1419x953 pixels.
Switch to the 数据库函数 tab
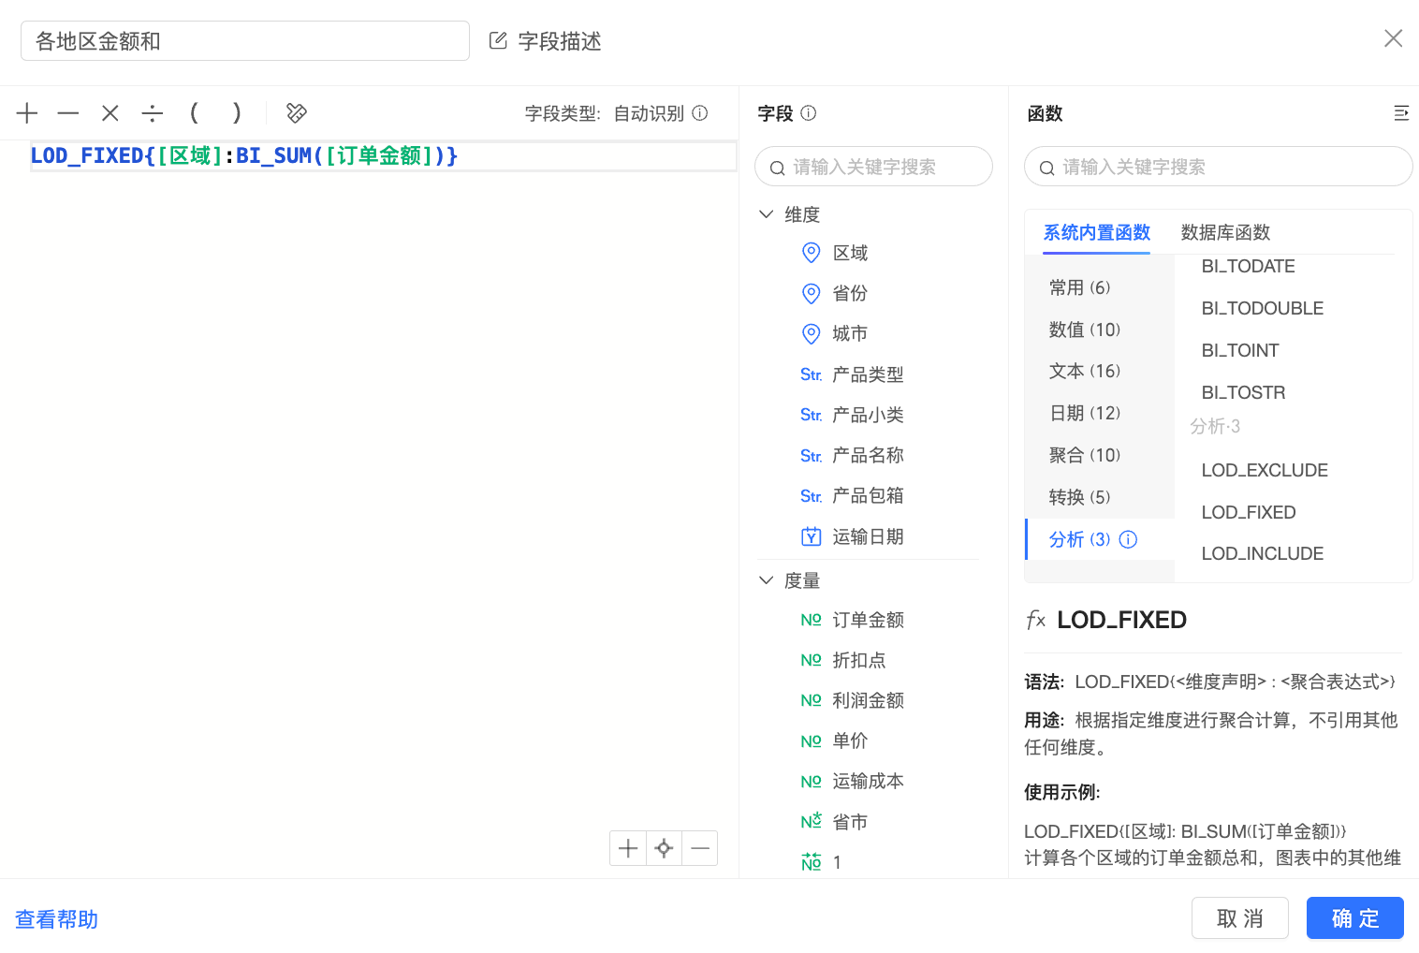point(1225,232)
